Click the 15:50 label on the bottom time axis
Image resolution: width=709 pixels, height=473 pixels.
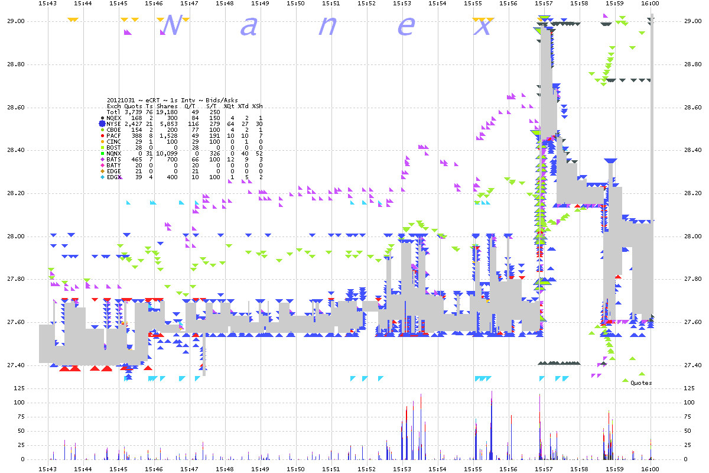coord(295,469)
